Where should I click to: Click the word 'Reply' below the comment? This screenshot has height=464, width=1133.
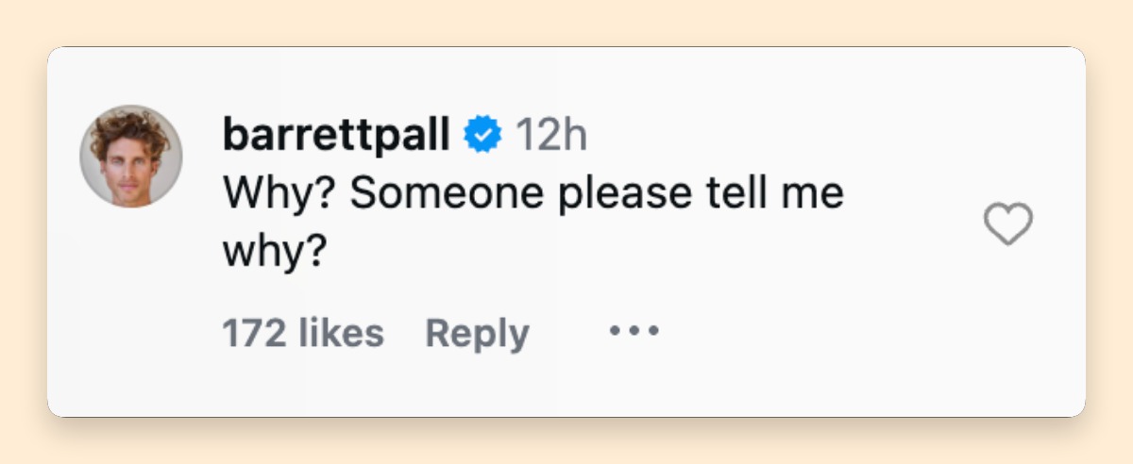477,334
